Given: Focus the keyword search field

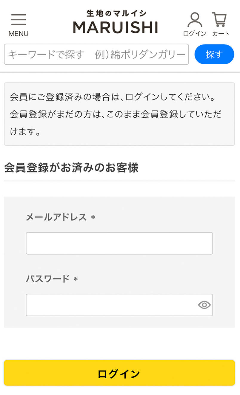Looking at the screenshot, I should [96, 55].
